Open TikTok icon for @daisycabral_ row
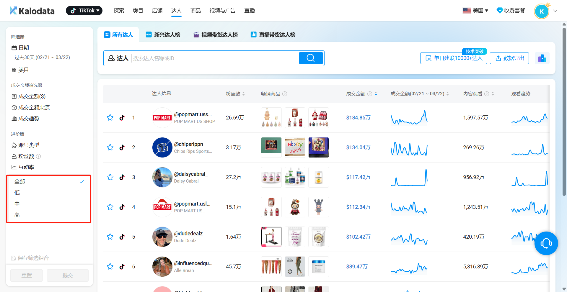Viewport: 567px width, 292px height. 122,177
